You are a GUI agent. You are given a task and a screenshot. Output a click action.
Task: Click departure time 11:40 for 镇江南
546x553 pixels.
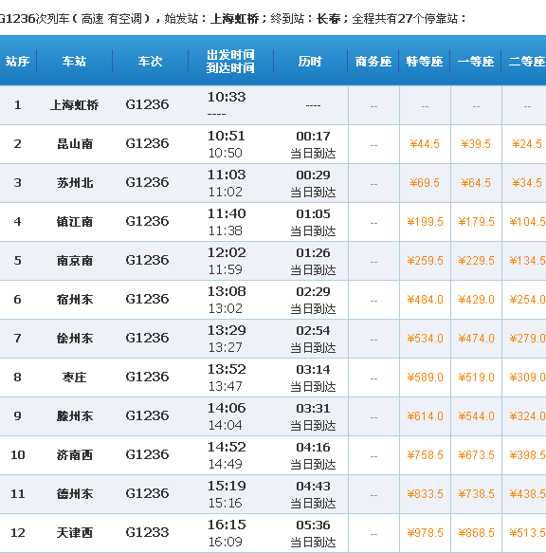[x=227, y=213]
